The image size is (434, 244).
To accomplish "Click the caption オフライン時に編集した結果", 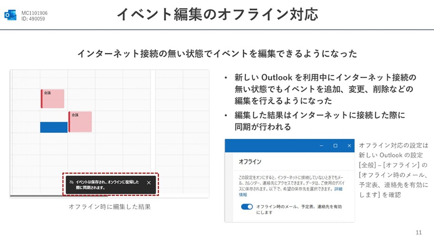I will point(110,207).
